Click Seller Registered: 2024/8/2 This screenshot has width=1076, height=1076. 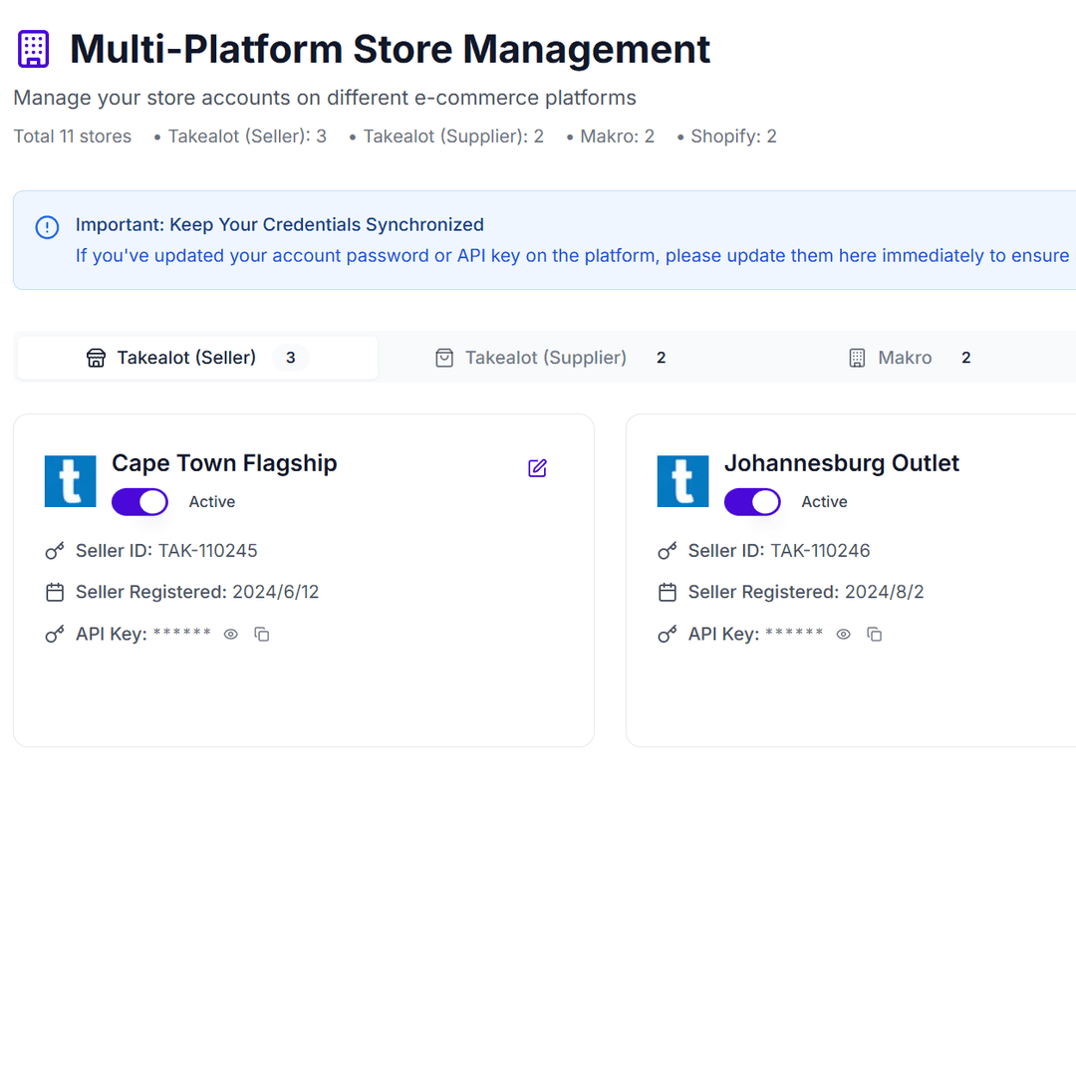tap(806, 592)
